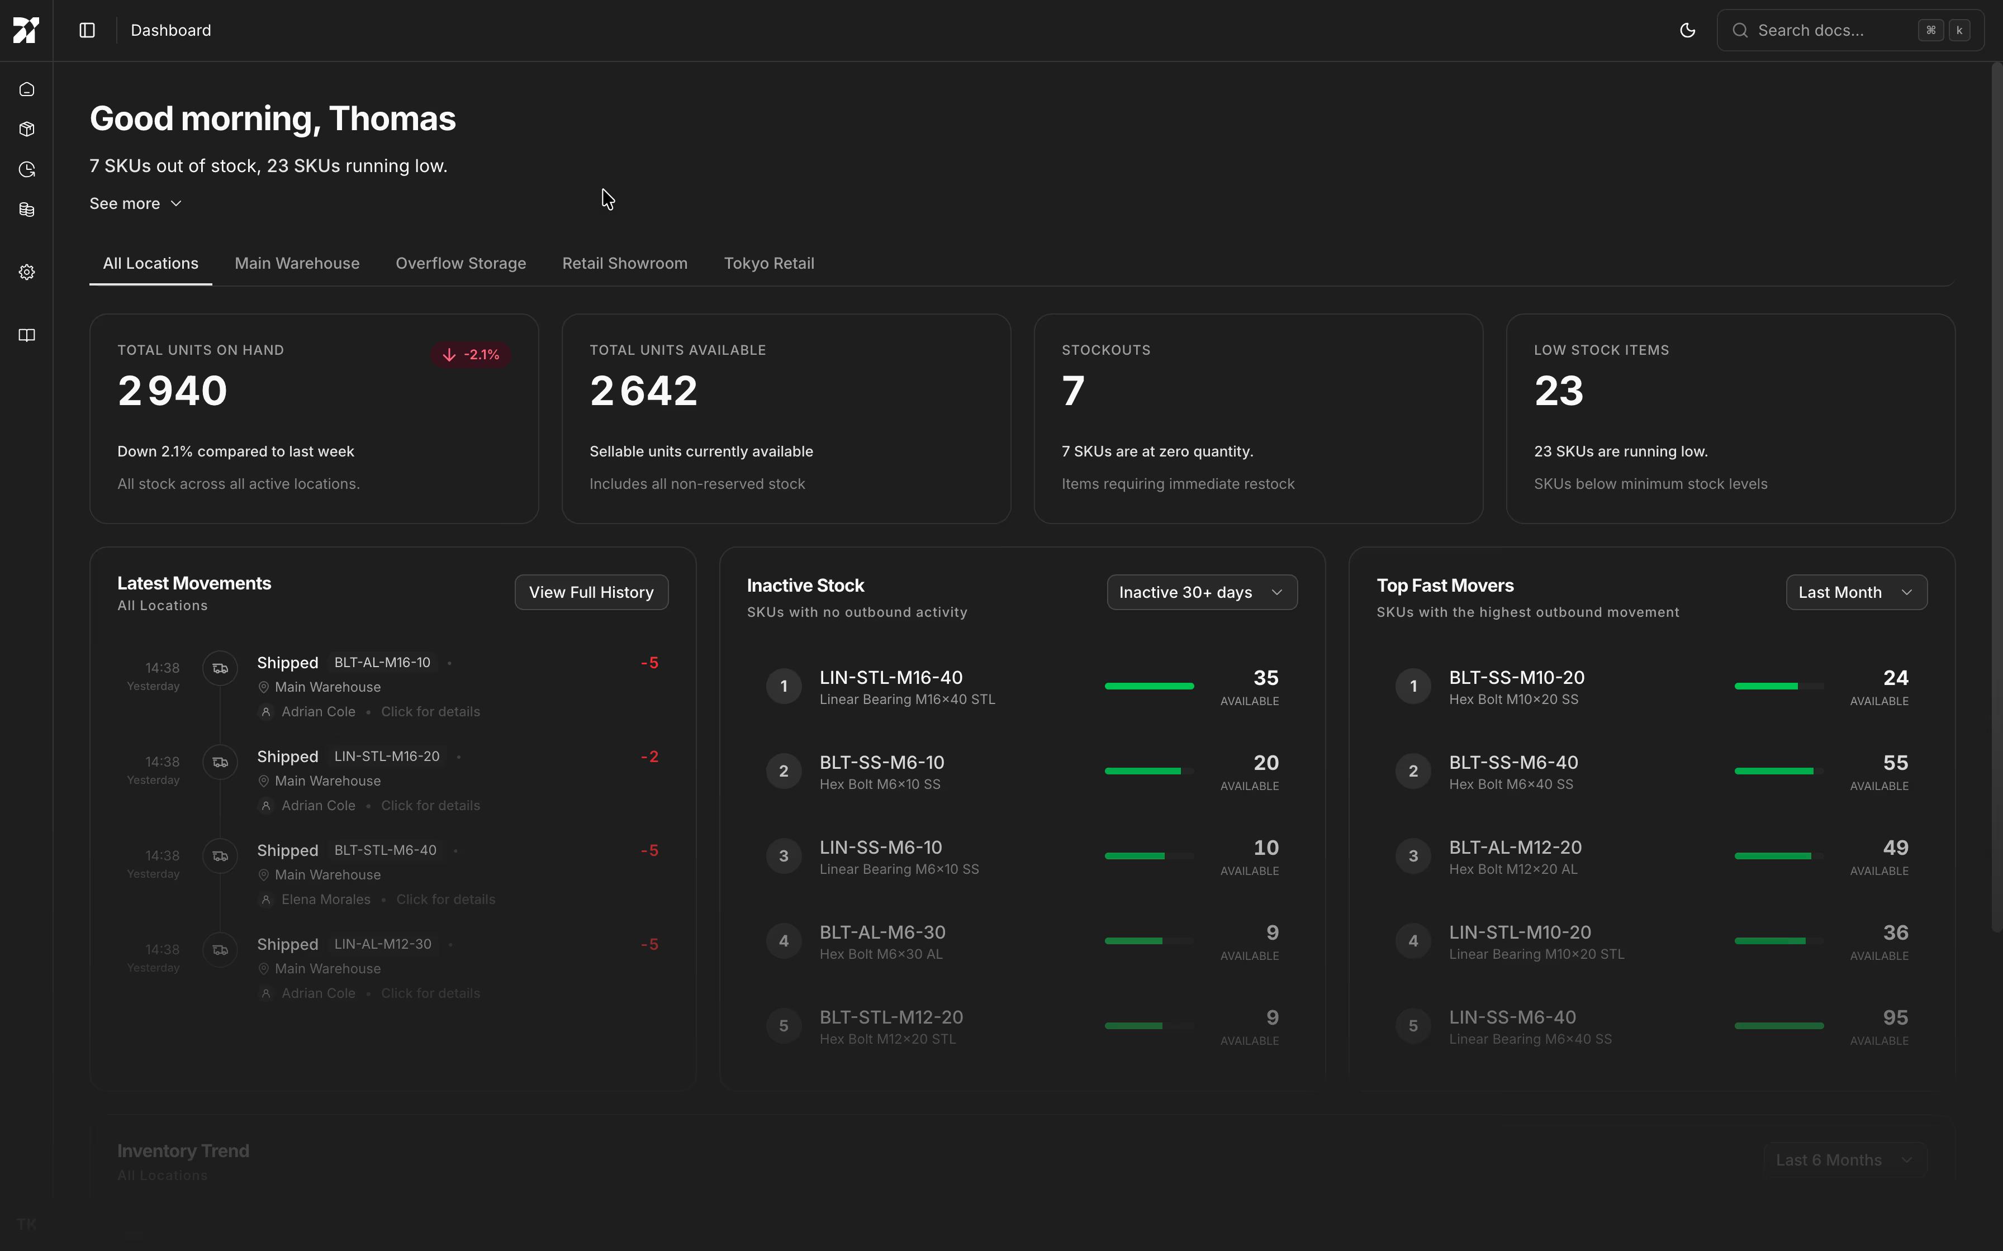Open the stacked coins sidebar icon

click(x=26, y=210)
